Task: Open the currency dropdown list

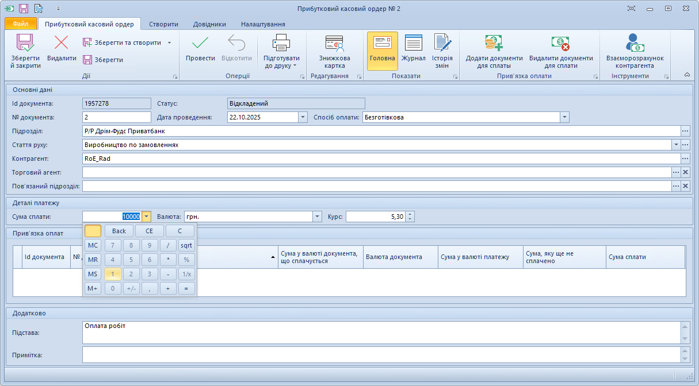Action: (317, 217)
